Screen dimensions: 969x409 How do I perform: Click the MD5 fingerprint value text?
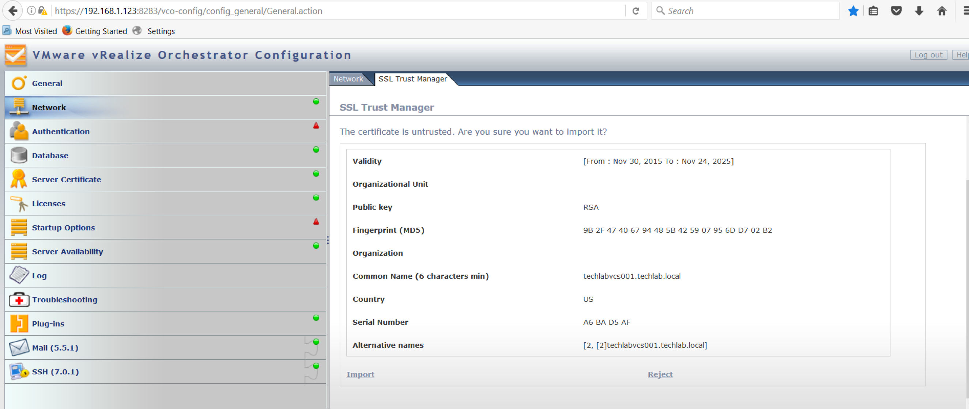click(678, 230)
